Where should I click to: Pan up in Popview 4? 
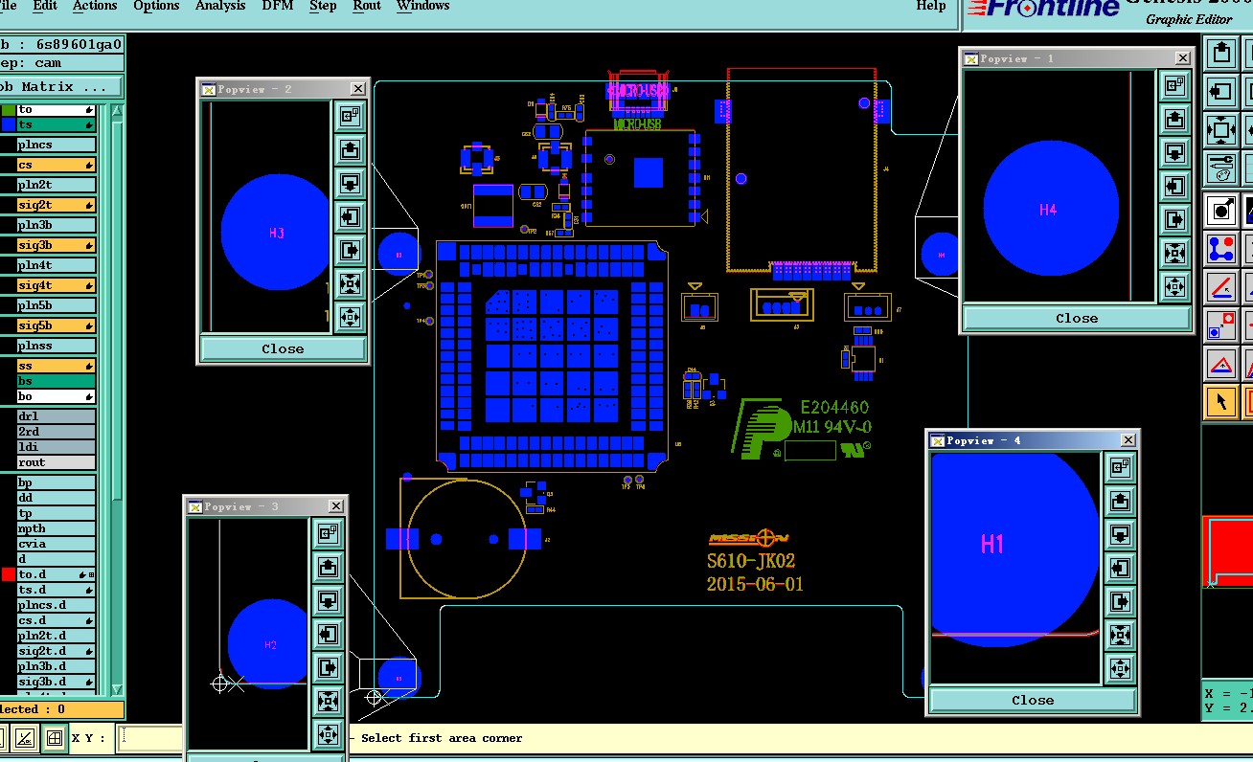(1121, 502)
